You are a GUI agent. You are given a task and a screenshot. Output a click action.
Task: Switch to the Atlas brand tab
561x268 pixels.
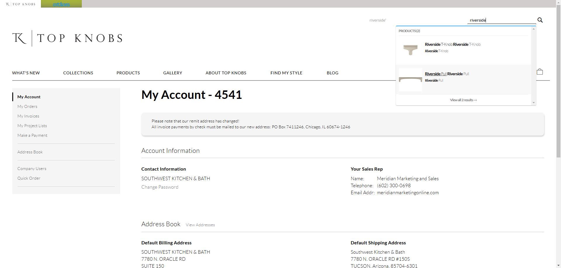point(61,4)
